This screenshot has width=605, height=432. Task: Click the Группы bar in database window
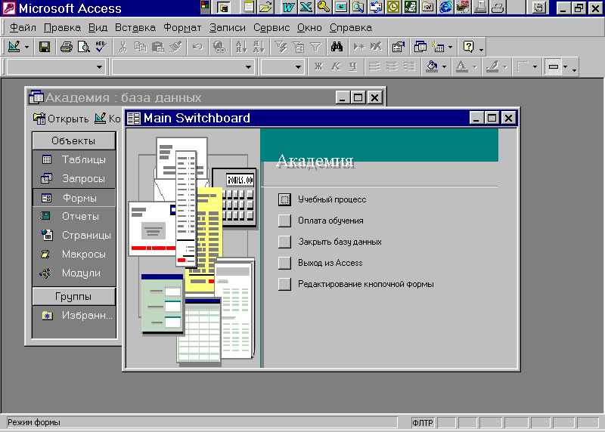(x=73, y=296)
